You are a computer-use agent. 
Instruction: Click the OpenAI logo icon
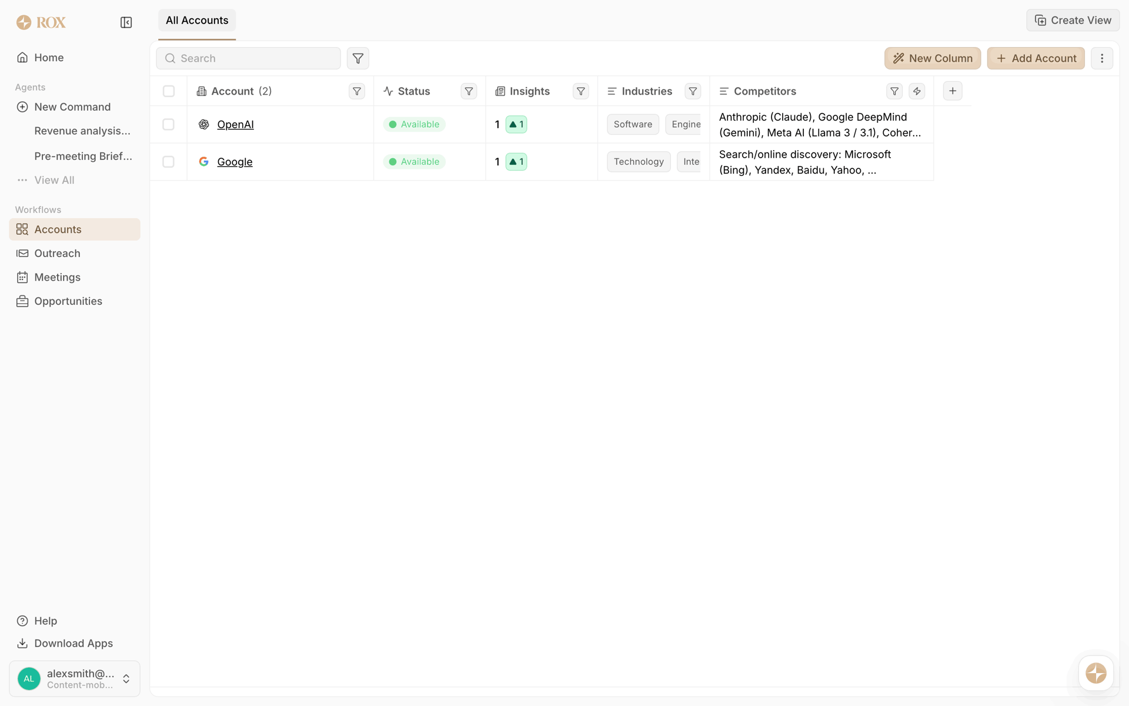click(204, 124)
